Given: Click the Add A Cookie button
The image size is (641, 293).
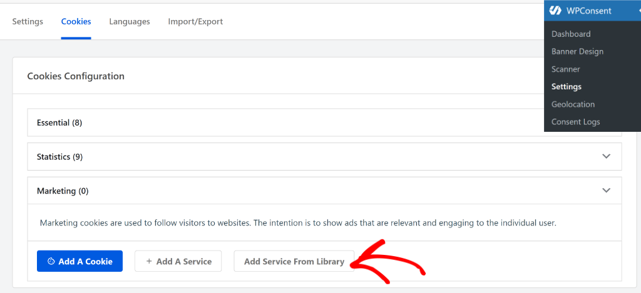Looking at the screenshot, I should point(79,261).
